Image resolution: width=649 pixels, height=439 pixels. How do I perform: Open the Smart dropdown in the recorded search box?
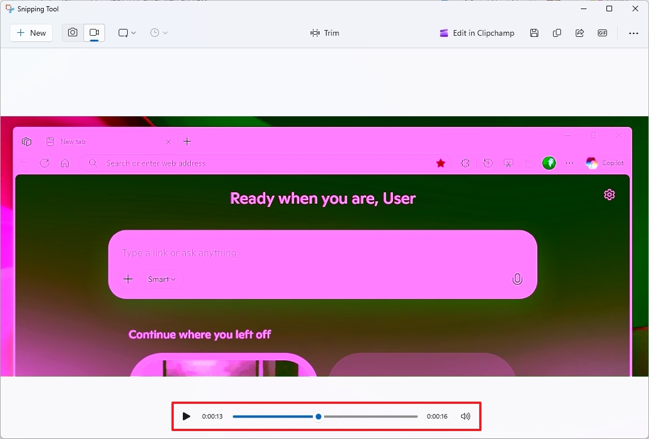click(x=161, y=278)
